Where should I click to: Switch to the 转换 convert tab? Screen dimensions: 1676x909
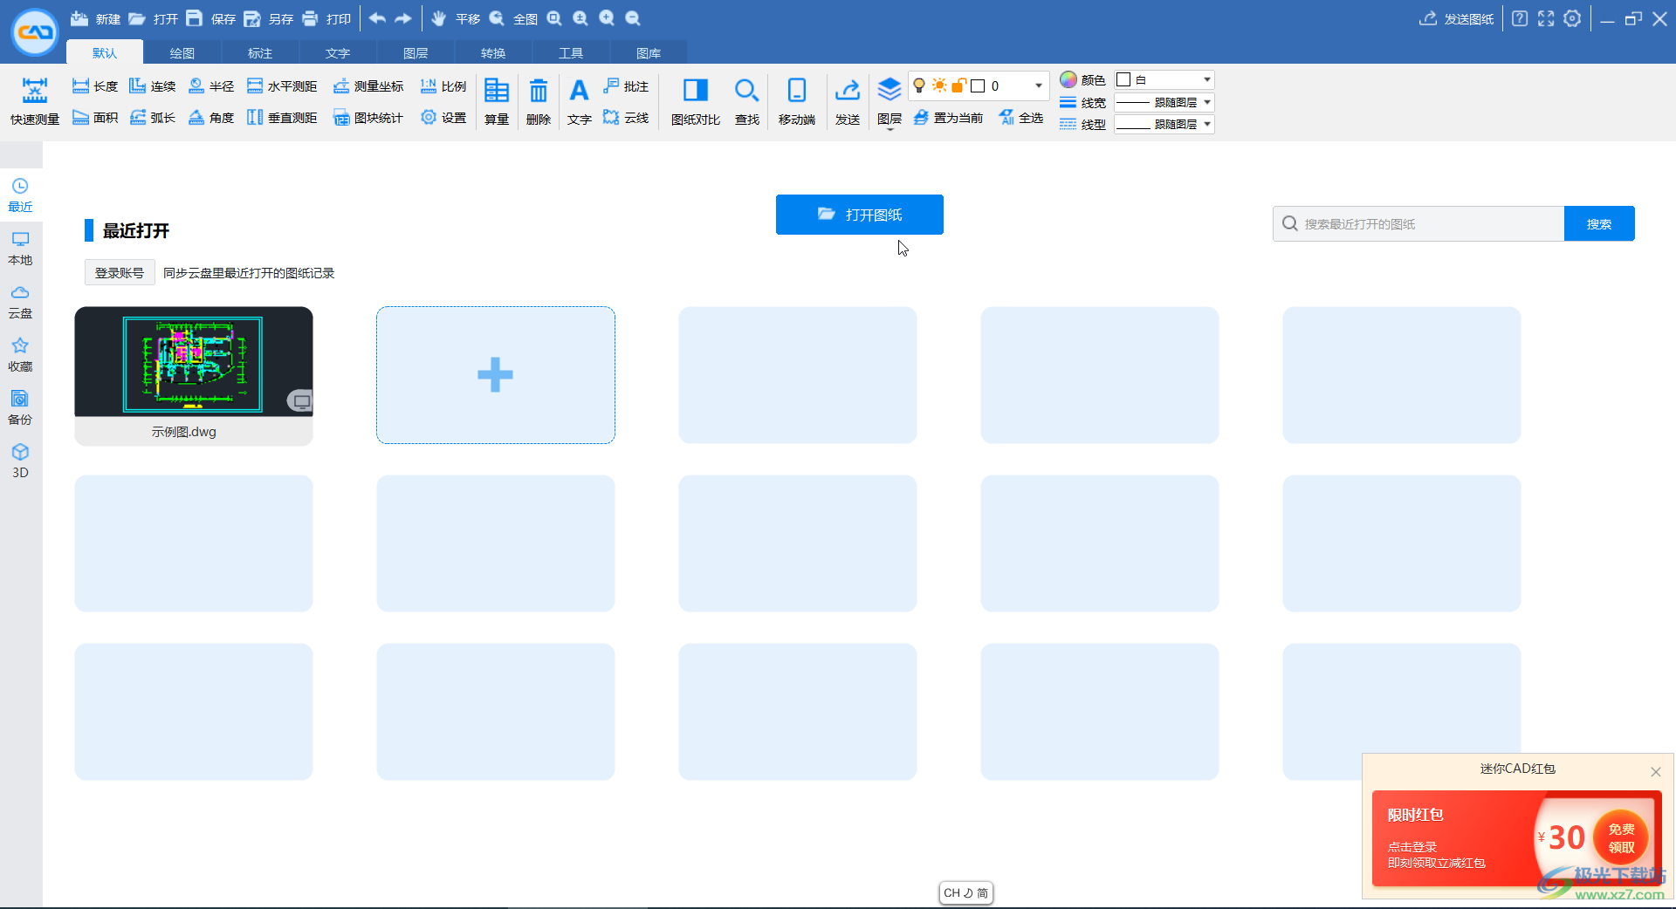[493, 53]
